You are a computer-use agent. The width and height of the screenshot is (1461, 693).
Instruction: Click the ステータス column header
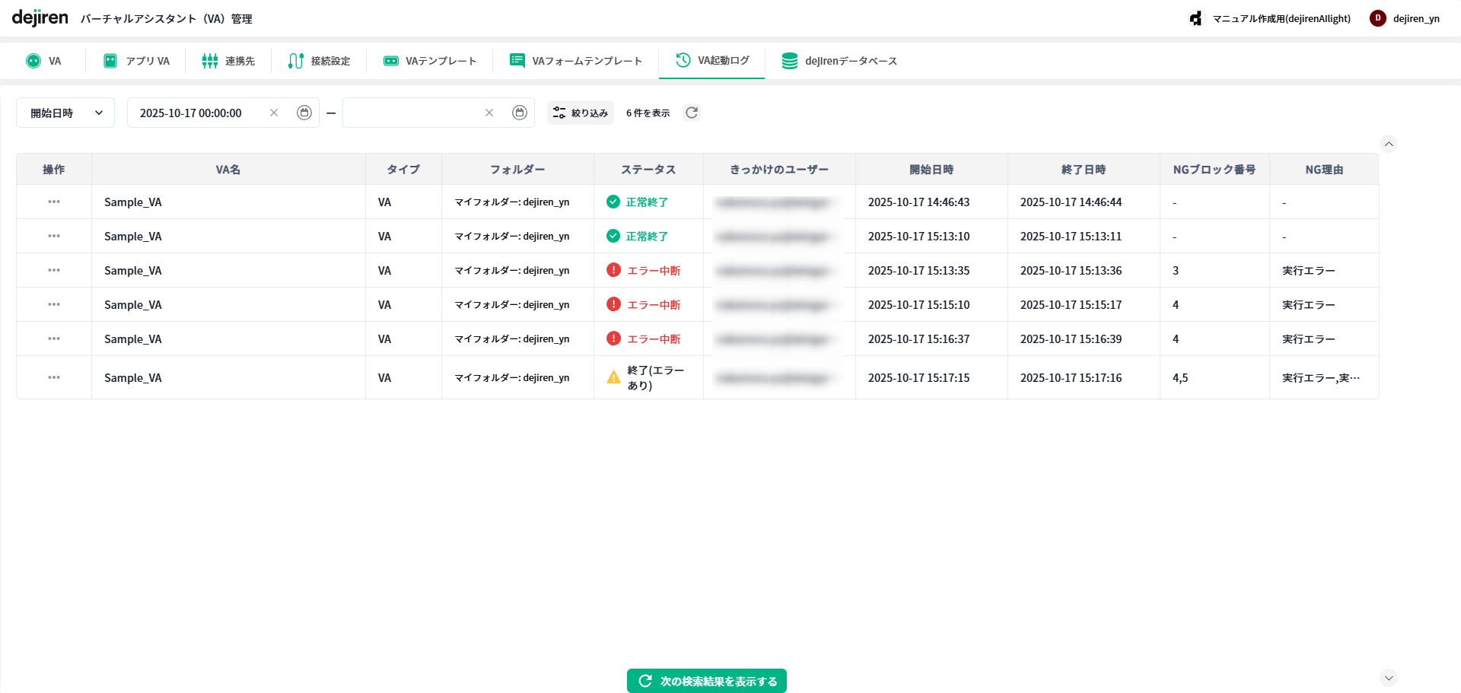coord(648,170)
